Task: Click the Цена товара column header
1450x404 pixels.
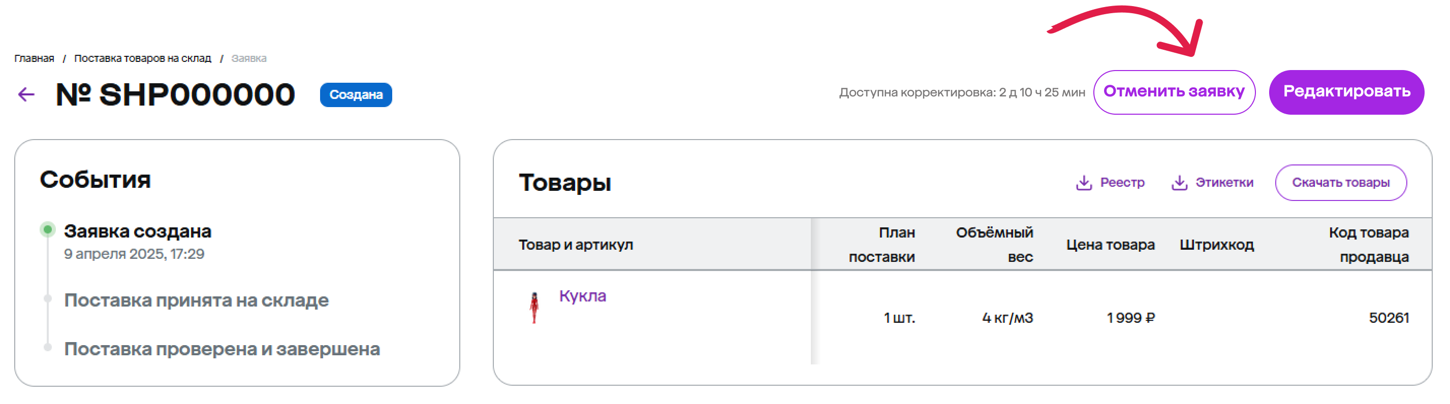Action: tap(1110, 245)
